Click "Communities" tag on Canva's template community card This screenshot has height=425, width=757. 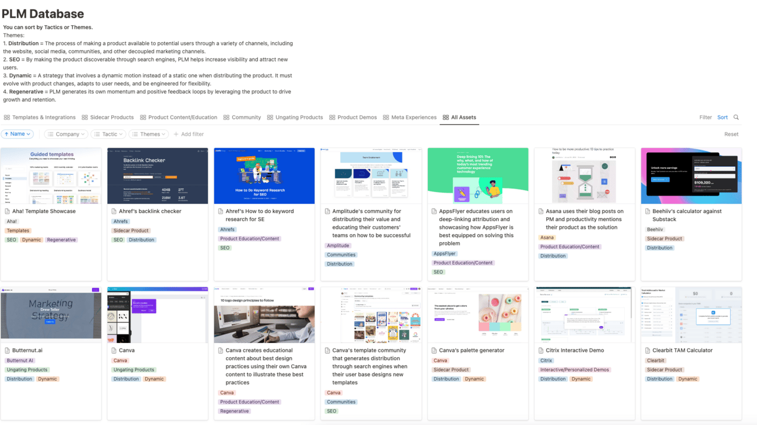[341, 402]
